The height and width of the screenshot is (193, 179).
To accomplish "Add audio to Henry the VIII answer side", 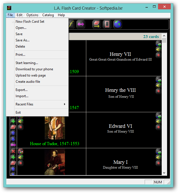I will [x=158, y=85].
